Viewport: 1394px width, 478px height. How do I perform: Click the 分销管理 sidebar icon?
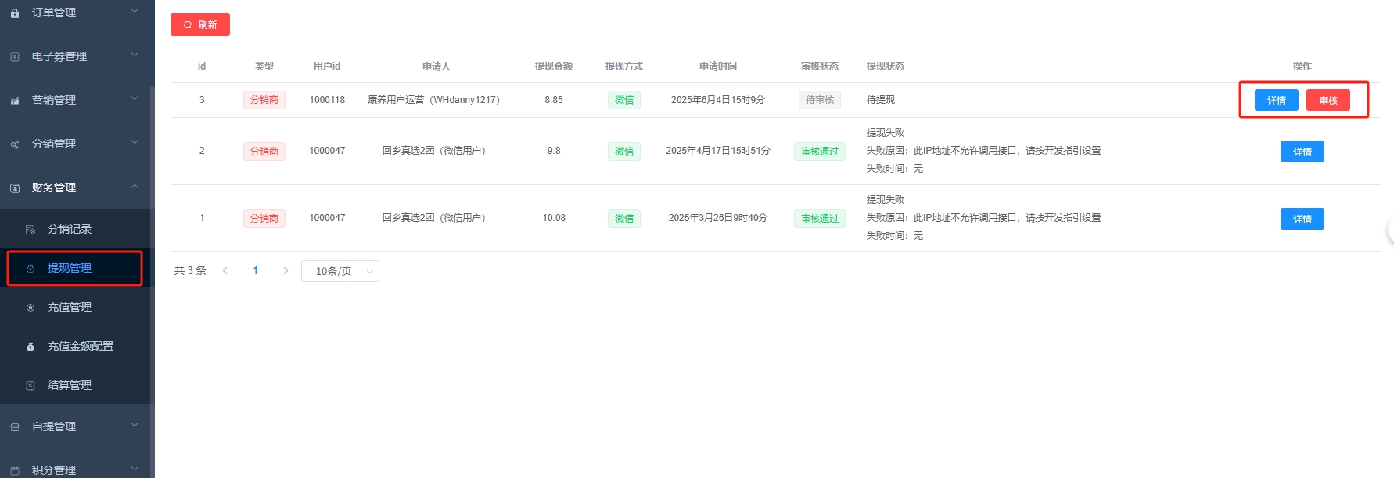[15, 144]
